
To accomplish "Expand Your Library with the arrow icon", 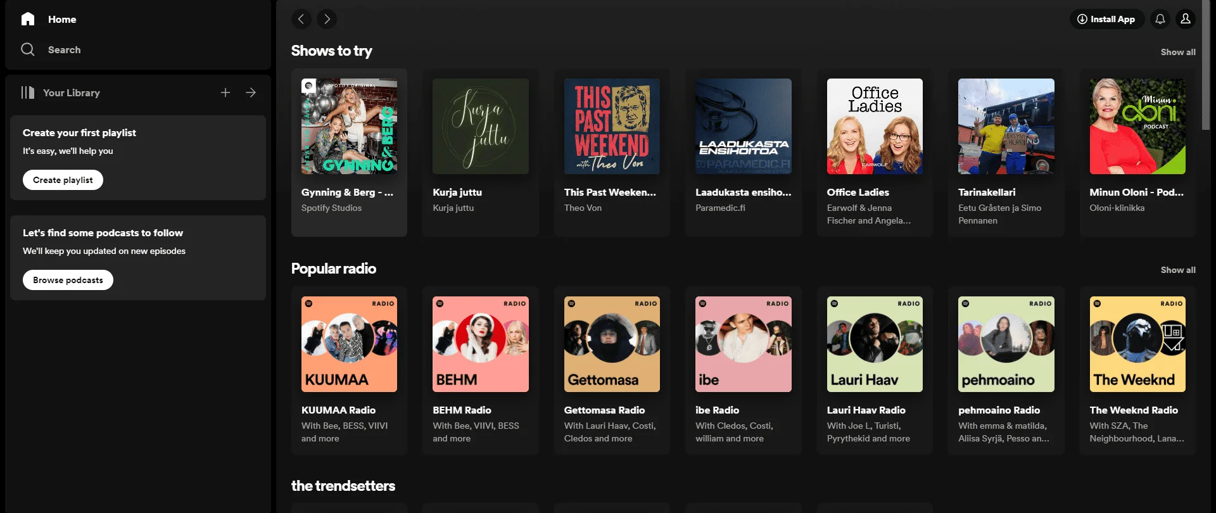I will (251, 92).
